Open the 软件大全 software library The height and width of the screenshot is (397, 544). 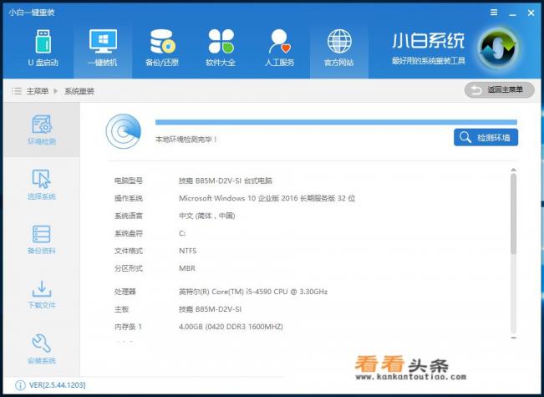(221, 48)
